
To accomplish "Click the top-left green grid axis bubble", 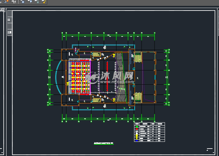I will point(62,33).
